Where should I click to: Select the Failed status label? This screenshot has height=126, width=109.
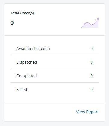click(x=22, y=89)
